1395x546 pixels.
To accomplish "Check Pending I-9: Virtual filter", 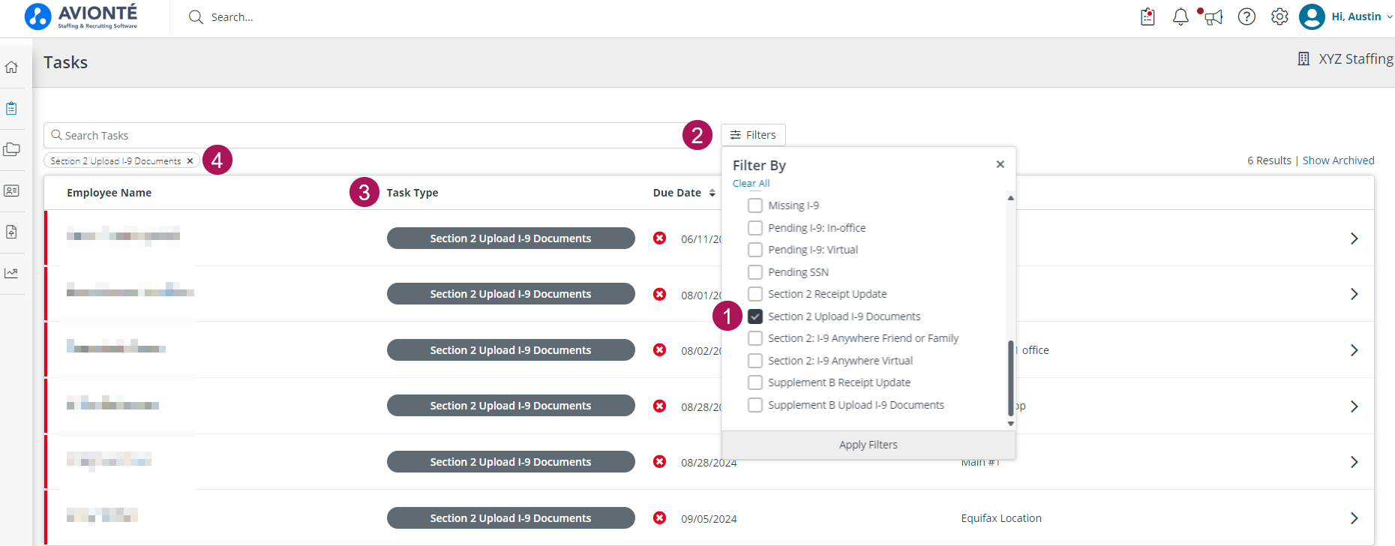I will point(755,250).
